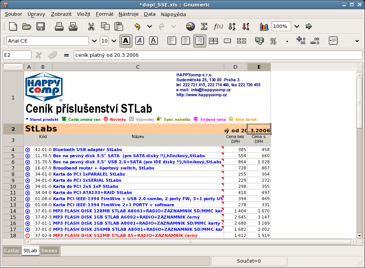The width and height of the screenshot is (365, 268).
Task: Click the cell name box E2
Action: click(x=17, y=55)
